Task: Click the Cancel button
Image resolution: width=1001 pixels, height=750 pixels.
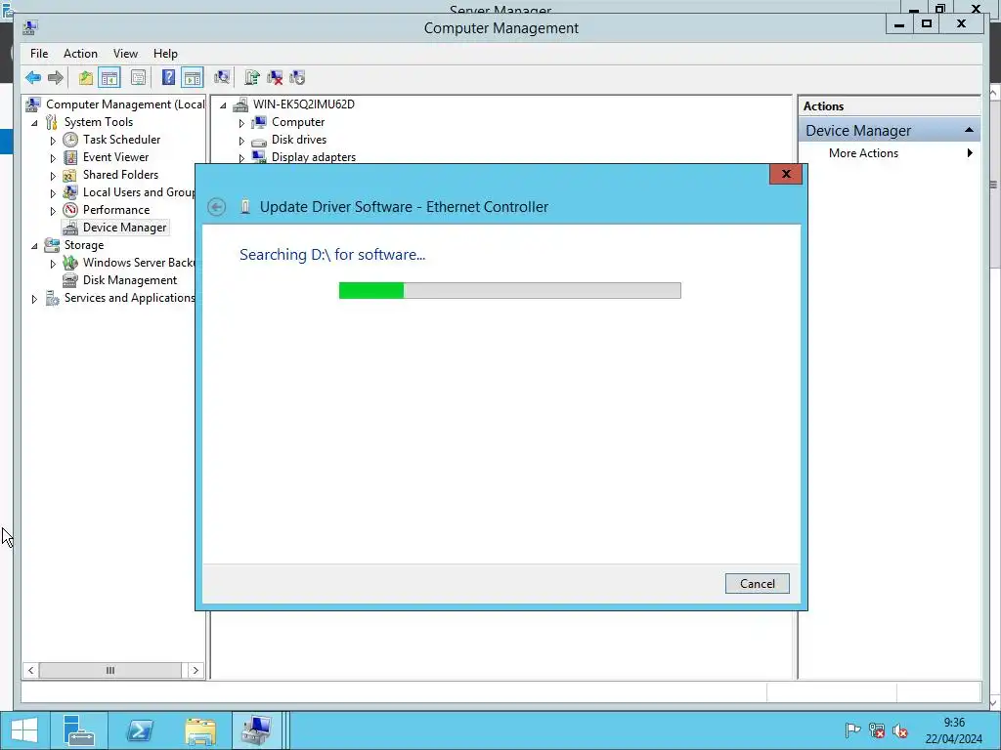Action: pyautogui.click(x=758, y=584)
